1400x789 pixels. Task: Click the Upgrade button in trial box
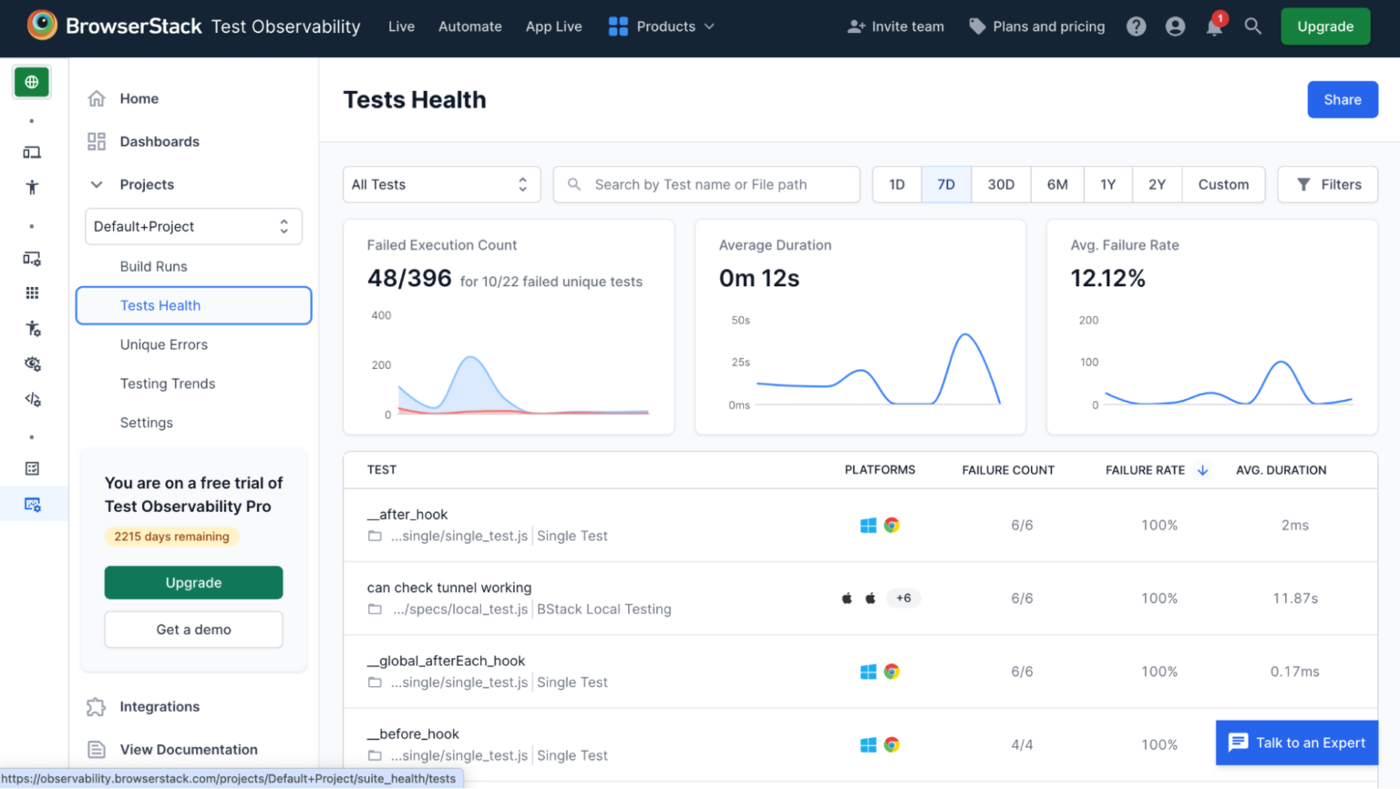[193, 582]
